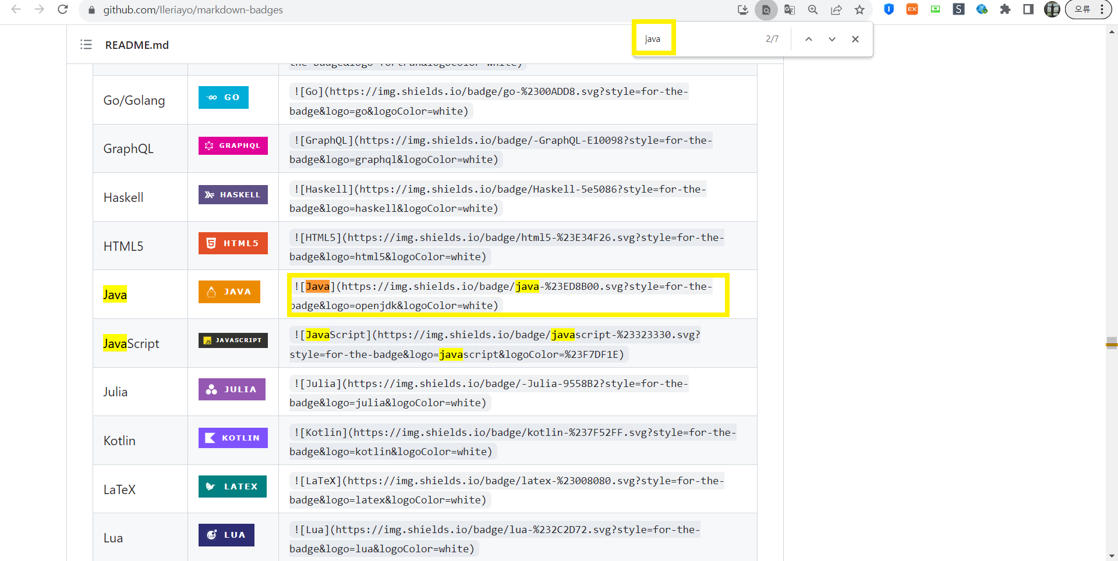Click the LaTeX badge image
Screen dimensions: 1118x561
pos(232,487)
